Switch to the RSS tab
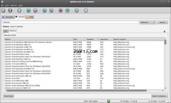Screen dimensions: 171x103 coord(30,17)
